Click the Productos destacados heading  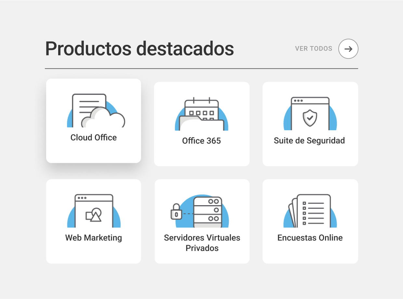pos(139,49)
